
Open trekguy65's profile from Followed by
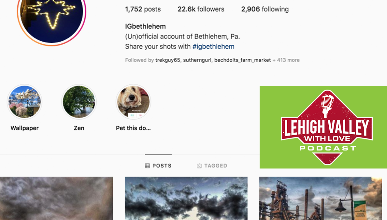[x=167, y=60]
